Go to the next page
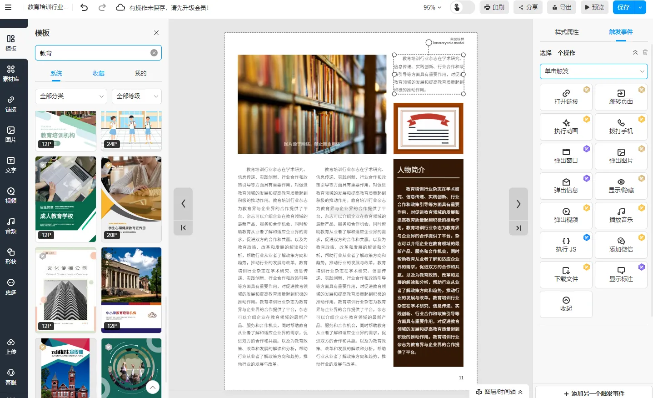653x398 pixels. click(518, 203)
